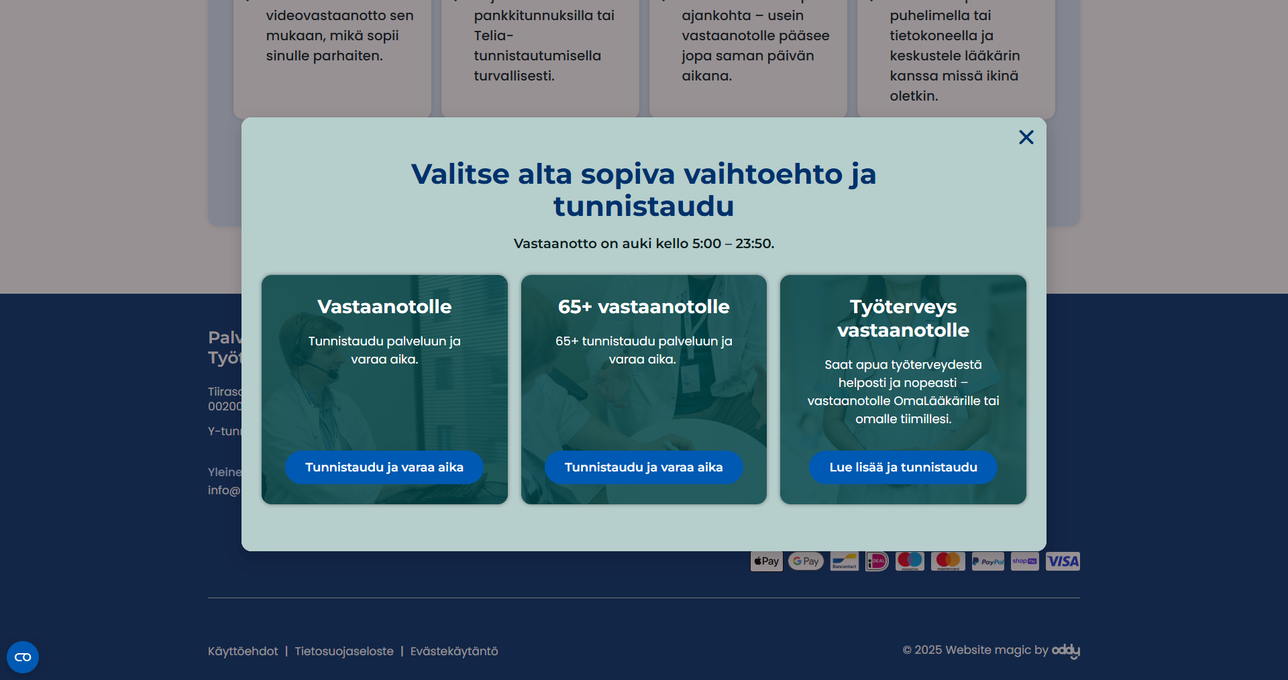
Task: Click the Maestro payment icon
Action: coord(910,561)
